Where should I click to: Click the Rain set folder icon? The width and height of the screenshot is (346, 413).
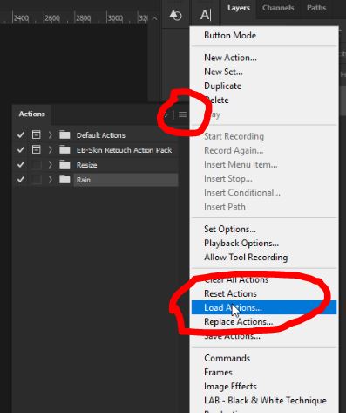[x=64, y=180]
